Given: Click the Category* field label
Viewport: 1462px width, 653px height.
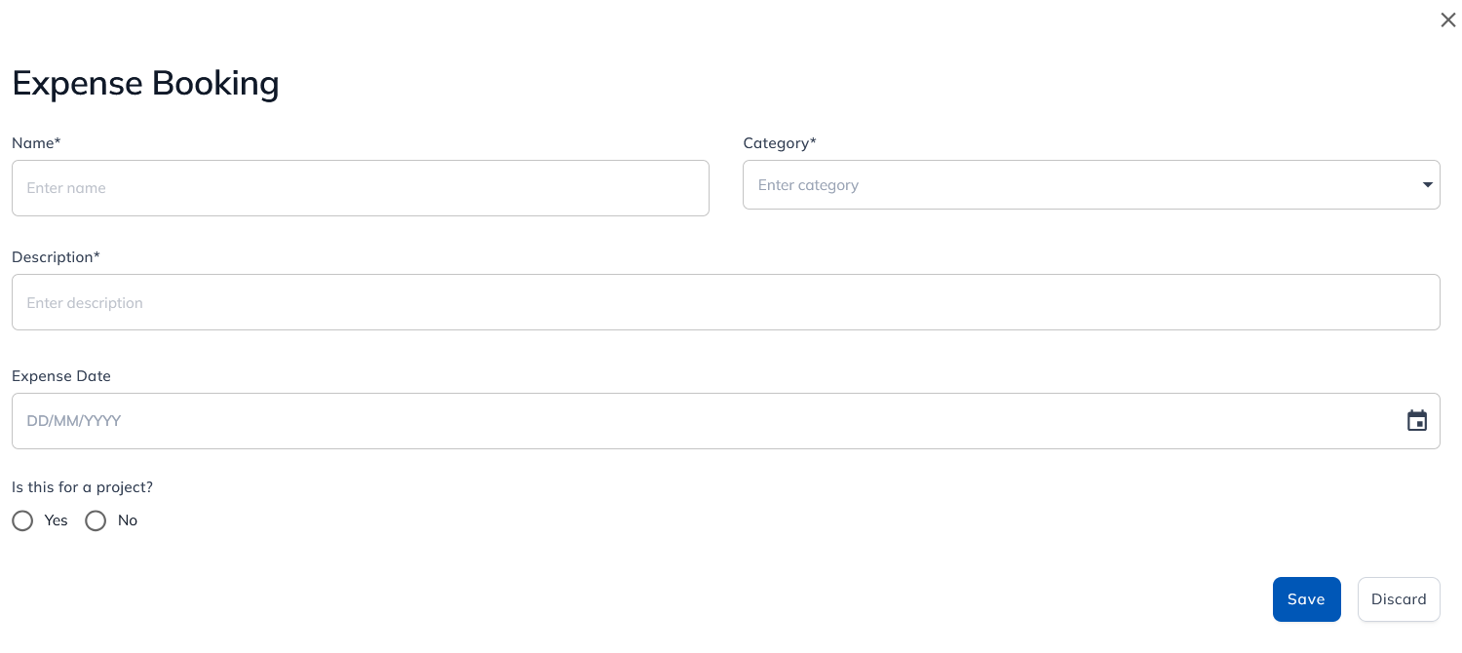Looking at the screenshot, I should (x=780, y=143).
